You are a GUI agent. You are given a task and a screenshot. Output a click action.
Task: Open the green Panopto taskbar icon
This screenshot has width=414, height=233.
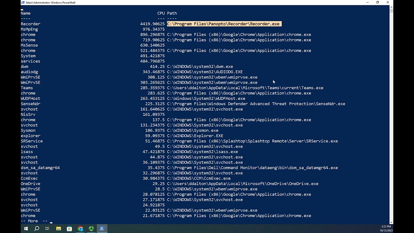91,228
